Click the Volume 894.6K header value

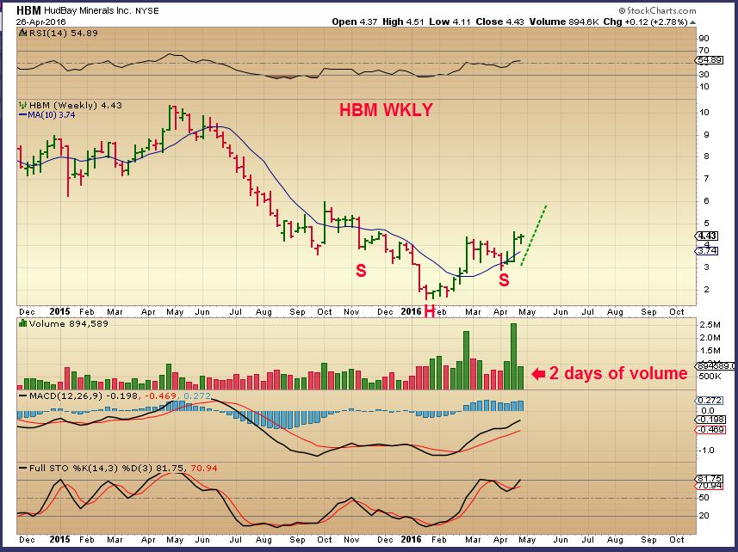pyautogui.click(x=564, y=21)
